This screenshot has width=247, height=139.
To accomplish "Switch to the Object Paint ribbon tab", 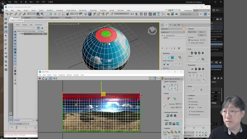I will coord(54,18).
